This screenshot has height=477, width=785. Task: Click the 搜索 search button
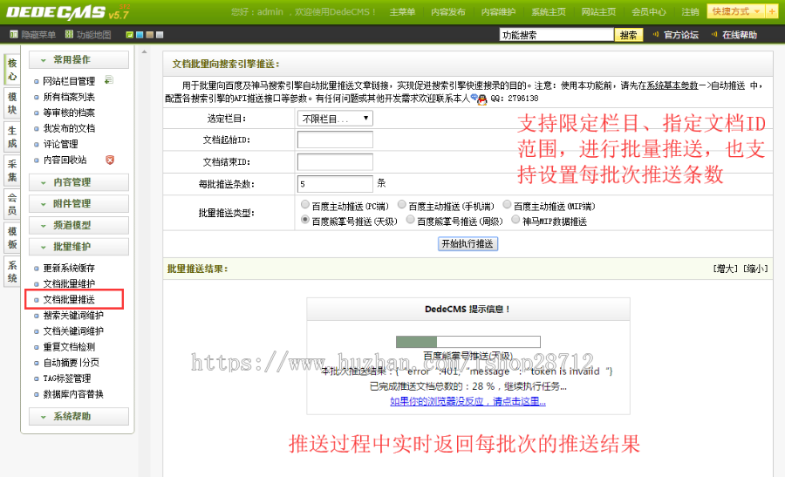click(628, 35)
